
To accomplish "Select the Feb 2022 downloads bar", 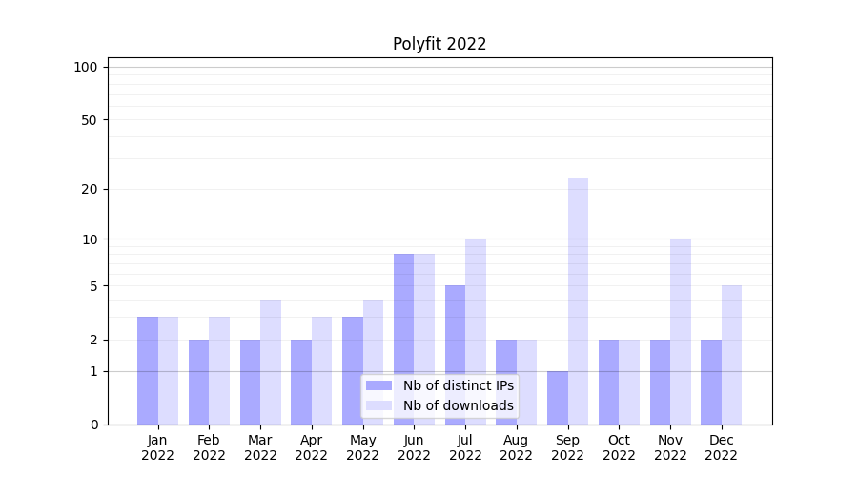I will pos(219,370).
